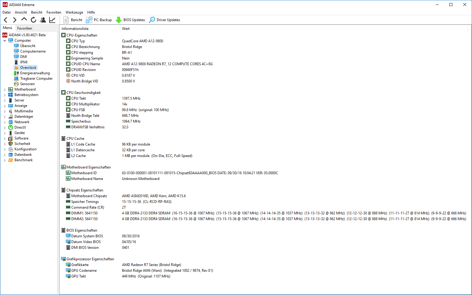Image resolution: width=472 pixels, height=295 pixels.
Task: Open the Hilfe menu
Action: coord(91,12)
